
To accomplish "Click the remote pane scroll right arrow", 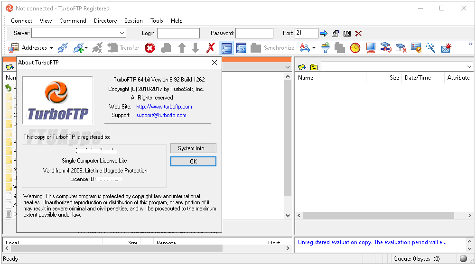I will (x=470, y=216).
